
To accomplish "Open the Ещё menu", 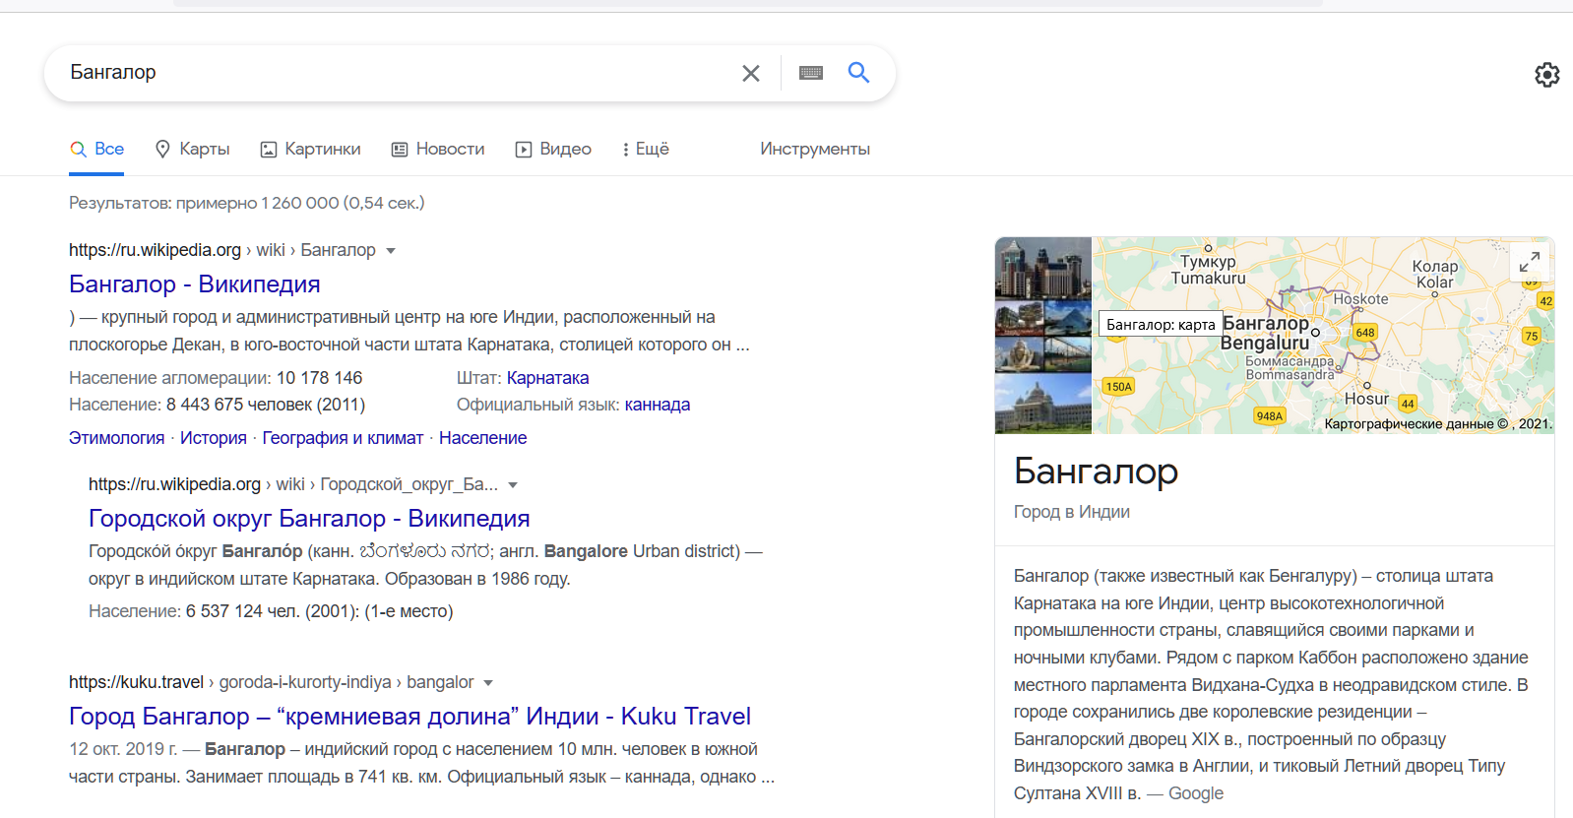I will click(x=646, y=150).
